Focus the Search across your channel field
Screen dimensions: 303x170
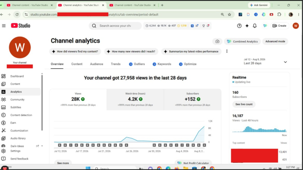click(115, 26)
